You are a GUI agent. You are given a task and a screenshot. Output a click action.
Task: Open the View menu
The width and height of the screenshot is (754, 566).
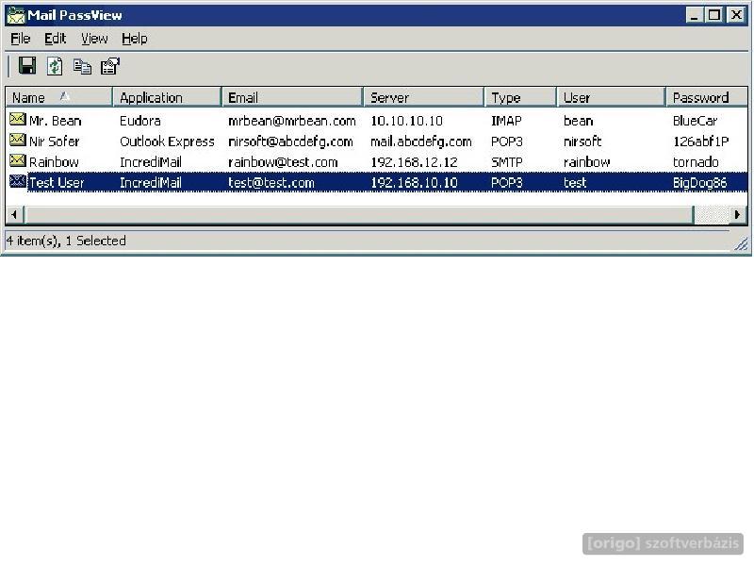point(94,39)
